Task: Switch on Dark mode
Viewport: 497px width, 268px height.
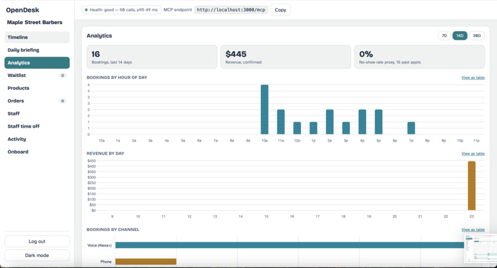Action: click(37, 255)
